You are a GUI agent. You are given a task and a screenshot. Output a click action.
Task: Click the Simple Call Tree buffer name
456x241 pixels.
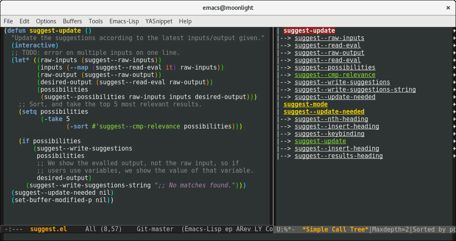click(335, 229)
